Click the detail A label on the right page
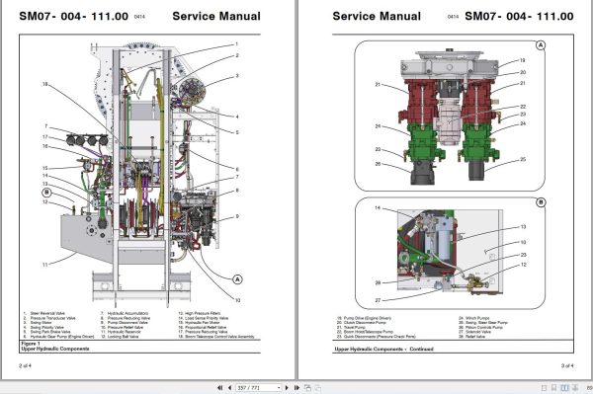593x394 pixels. [x=541, y=45]
